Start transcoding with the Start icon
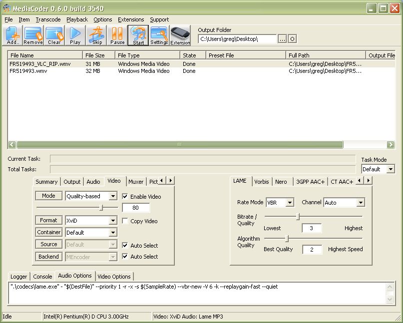The width and height of the screenshot is (403, 323). (x=138, y=35)
